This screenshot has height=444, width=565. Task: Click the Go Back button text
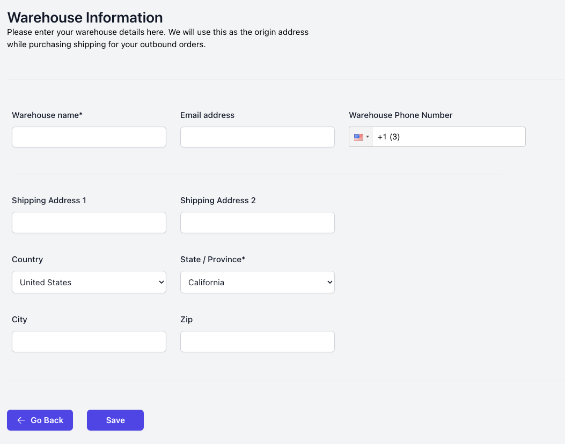pyautogui.click(x=47, y=420)
